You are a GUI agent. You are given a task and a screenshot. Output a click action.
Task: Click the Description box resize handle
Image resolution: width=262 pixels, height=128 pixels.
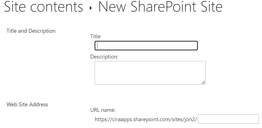pos(203,82)
